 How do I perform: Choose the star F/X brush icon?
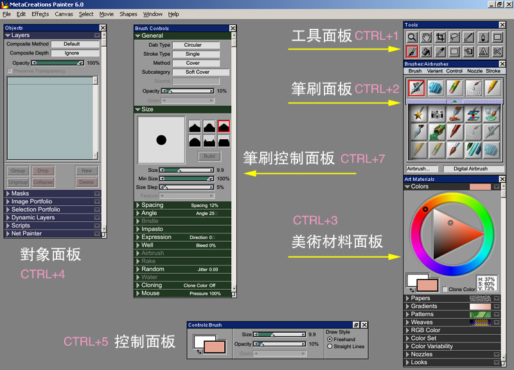418,114
